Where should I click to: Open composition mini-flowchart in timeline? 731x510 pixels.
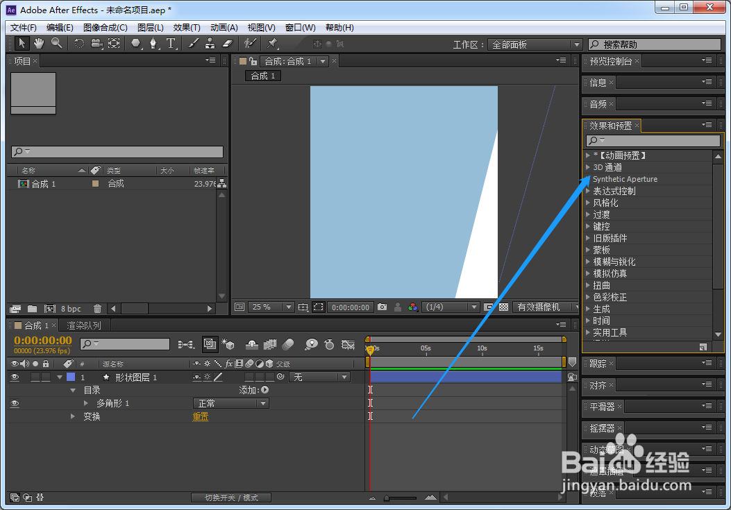(187, 344)
